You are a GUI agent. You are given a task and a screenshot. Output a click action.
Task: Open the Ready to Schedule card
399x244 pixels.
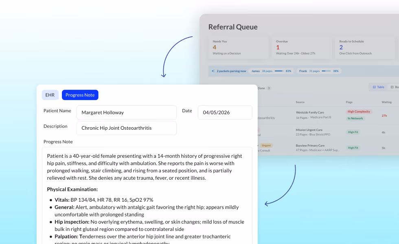pyautogui.click(x=365, y=48)
